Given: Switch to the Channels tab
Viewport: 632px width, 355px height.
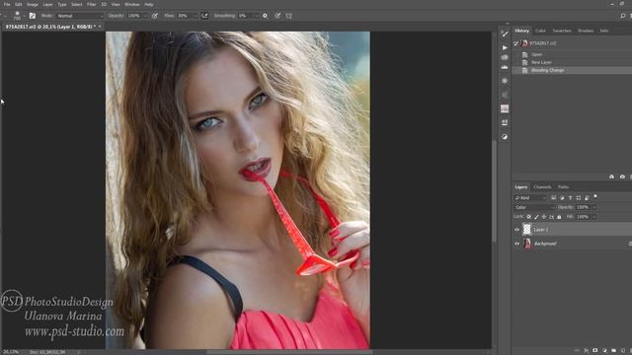Looking at the screenshot, I should pyautogui.click(x=542, y=187).
